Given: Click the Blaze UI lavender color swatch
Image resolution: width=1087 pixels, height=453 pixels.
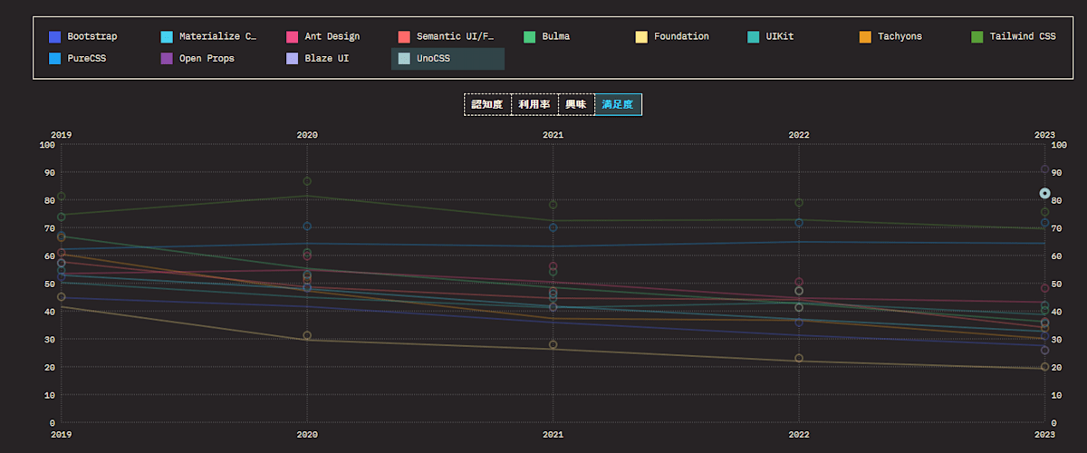Looking at the screenshot, I should pos(292,59).
